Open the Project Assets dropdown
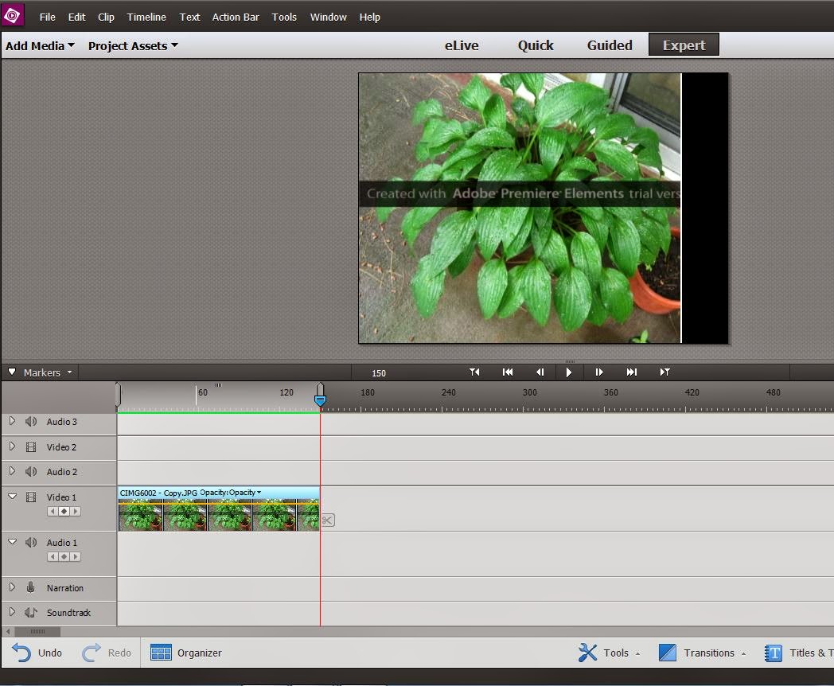Screen dimensions: 834x686 pos(133,45)
